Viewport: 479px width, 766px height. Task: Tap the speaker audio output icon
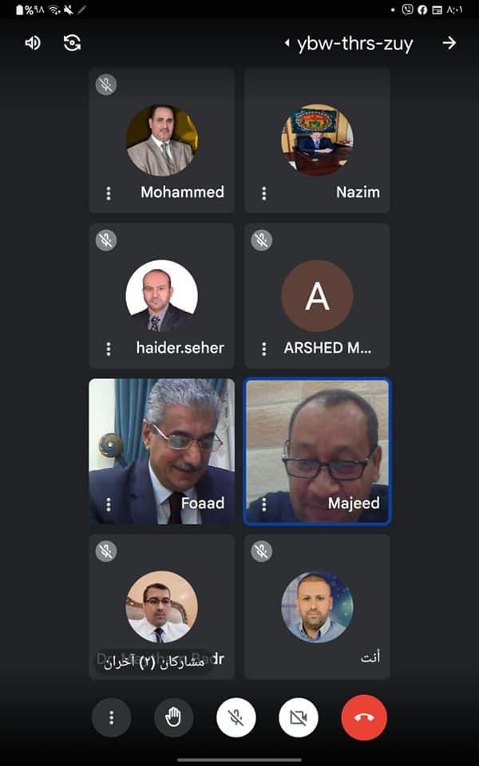click(x=33, y=43)
